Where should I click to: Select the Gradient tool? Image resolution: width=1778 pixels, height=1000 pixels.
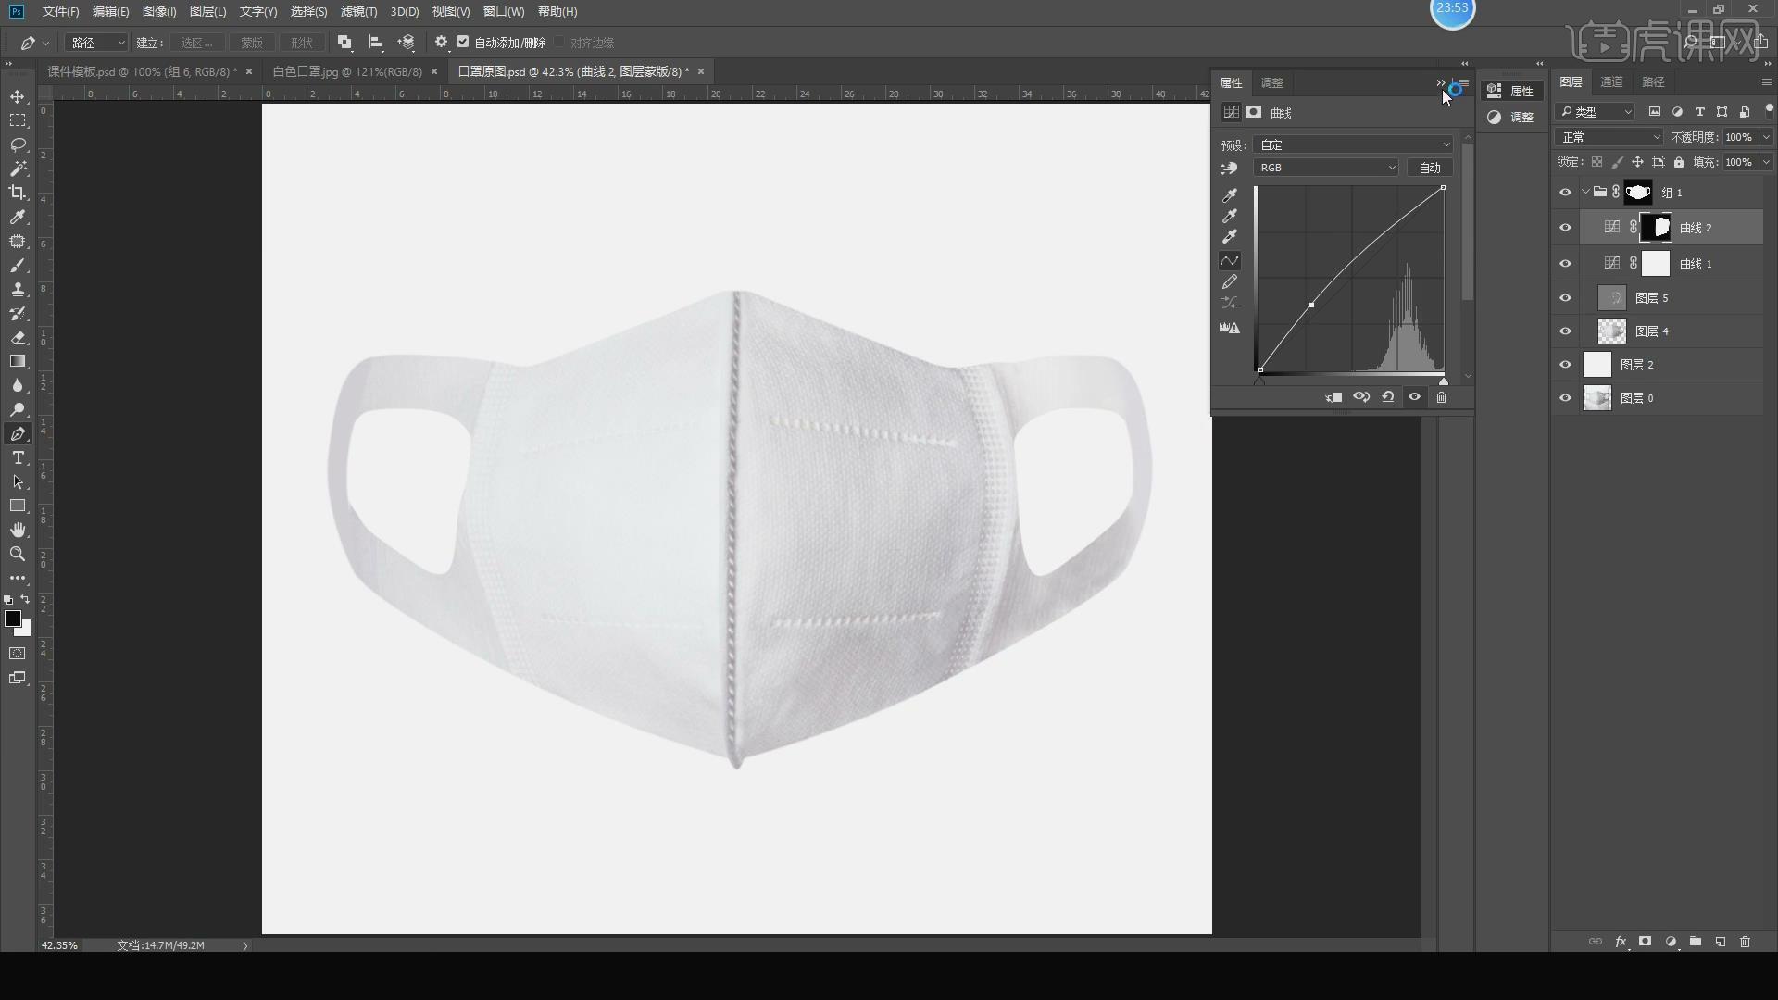[x=18, y=362]
